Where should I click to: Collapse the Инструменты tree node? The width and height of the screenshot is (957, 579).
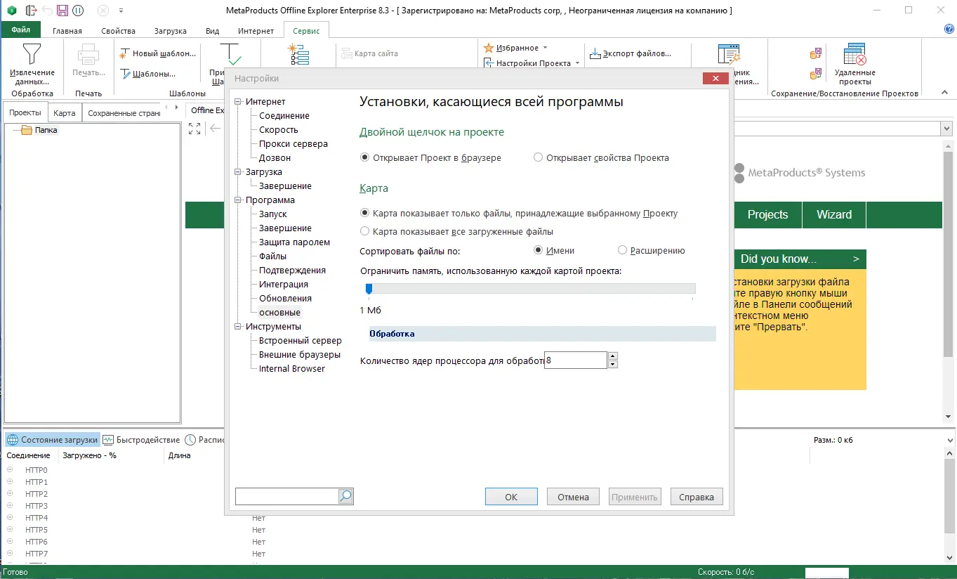pyautogui.click(x=239, y=327)
